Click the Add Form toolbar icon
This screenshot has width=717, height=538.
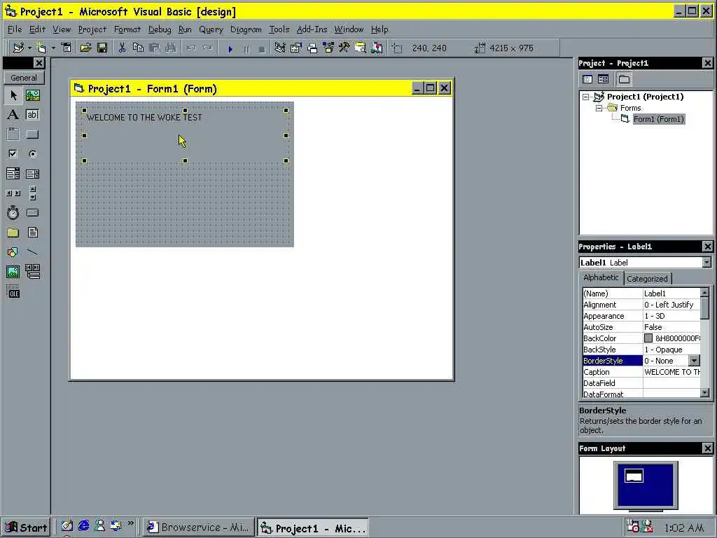pyautogui.click(x=41, y=48)
